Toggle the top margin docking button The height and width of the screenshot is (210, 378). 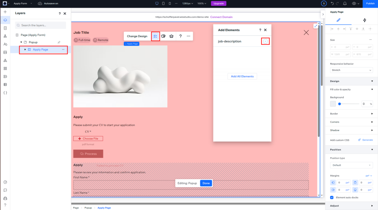pyautogui.click(x=355, y=182)
